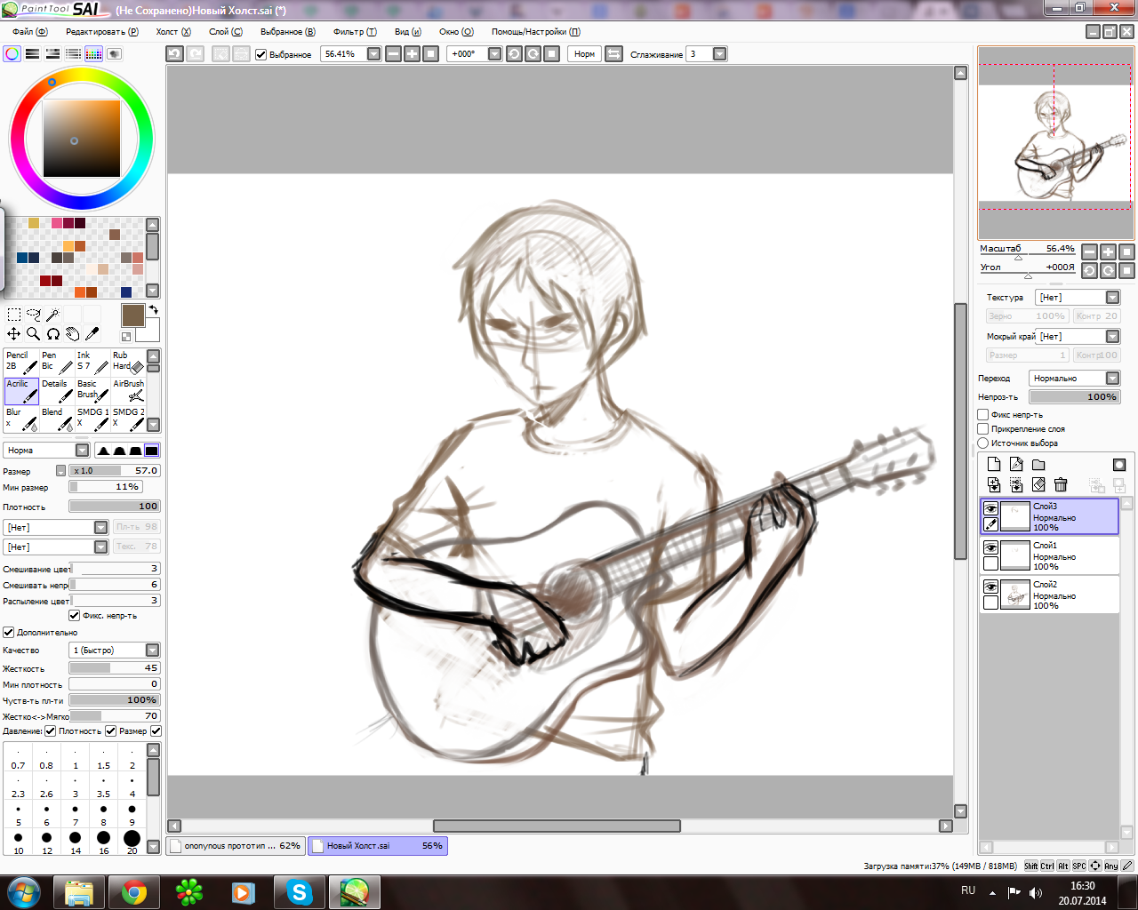Open the Слой menu
The width and height of the screenshot is (1138, 910).
coord(226,32)
